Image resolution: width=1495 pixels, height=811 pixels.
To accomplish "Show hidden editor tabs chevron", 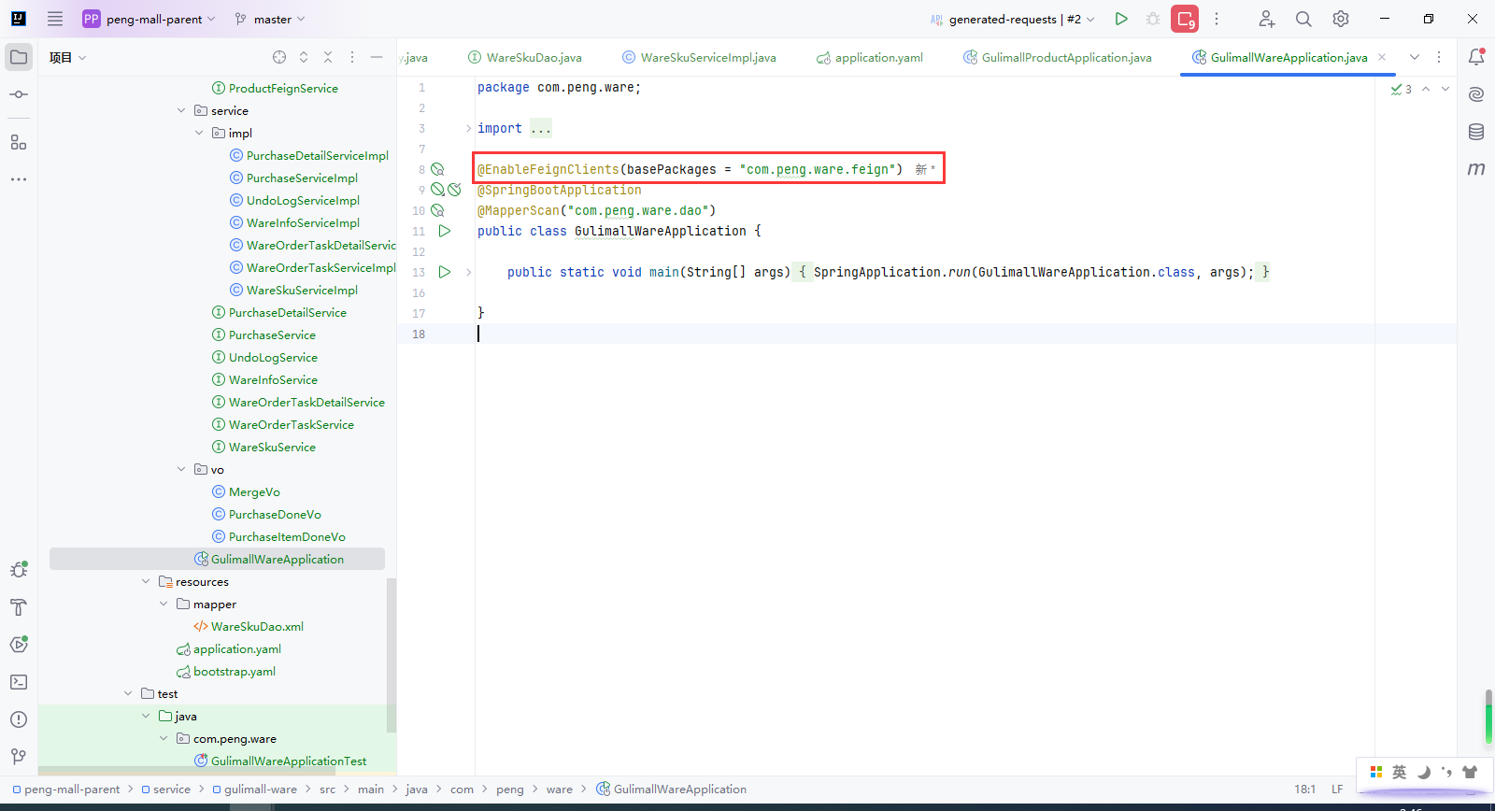I will tap(1415, 57).
